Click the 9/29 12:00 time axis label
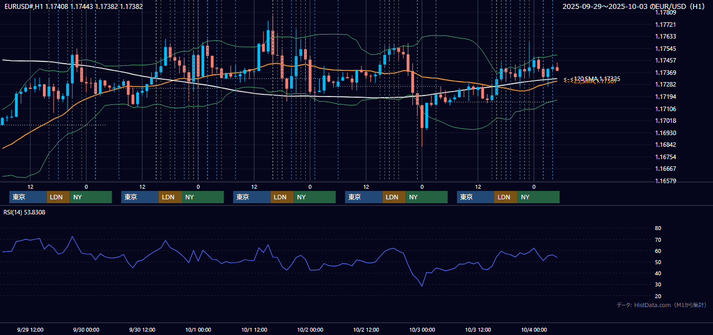Image resolution: width=713 pixels, height=335 pixels. click(30, 329)
